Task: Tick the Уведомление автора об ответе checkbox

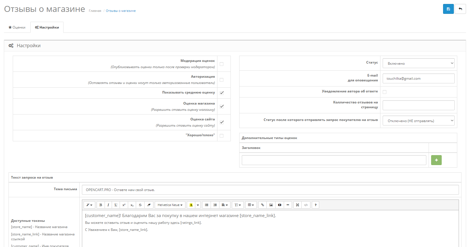Action: pos(385,92)
